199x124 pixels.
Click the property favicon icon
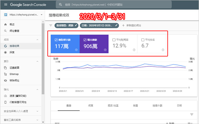tap(6, 15)
